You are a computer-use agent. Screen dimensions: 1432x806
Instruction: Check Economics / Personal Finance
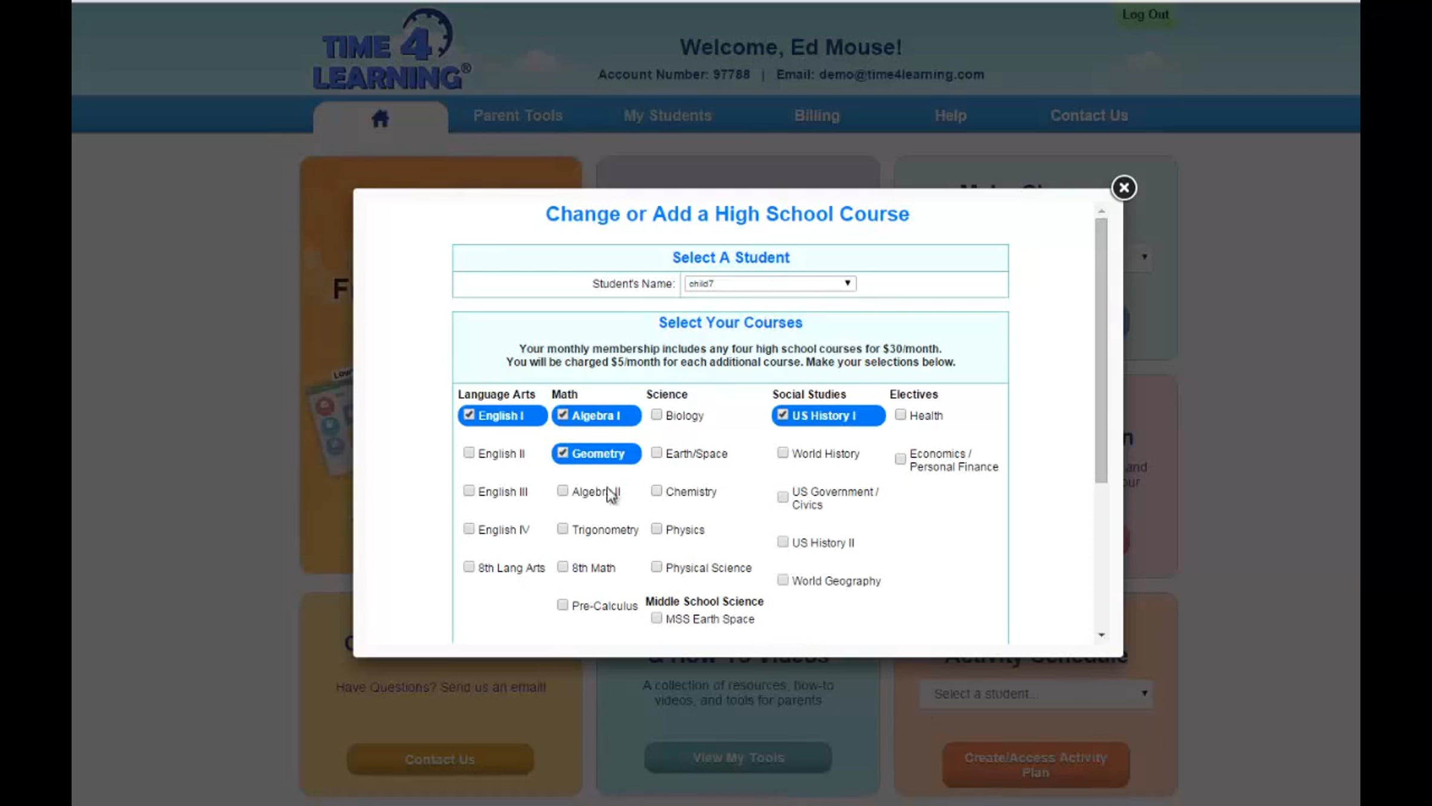click(x=900, y=459)
